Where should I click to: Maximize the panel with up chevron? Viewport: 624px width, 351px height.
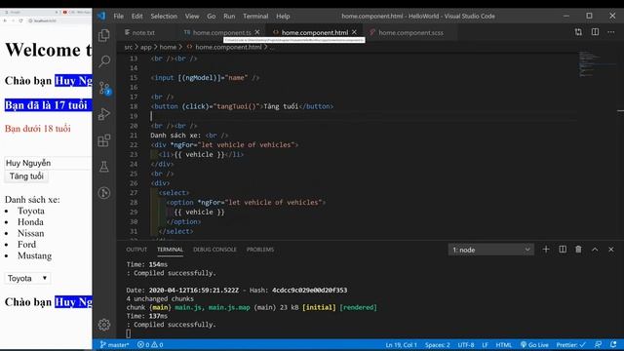pos(595,250)
